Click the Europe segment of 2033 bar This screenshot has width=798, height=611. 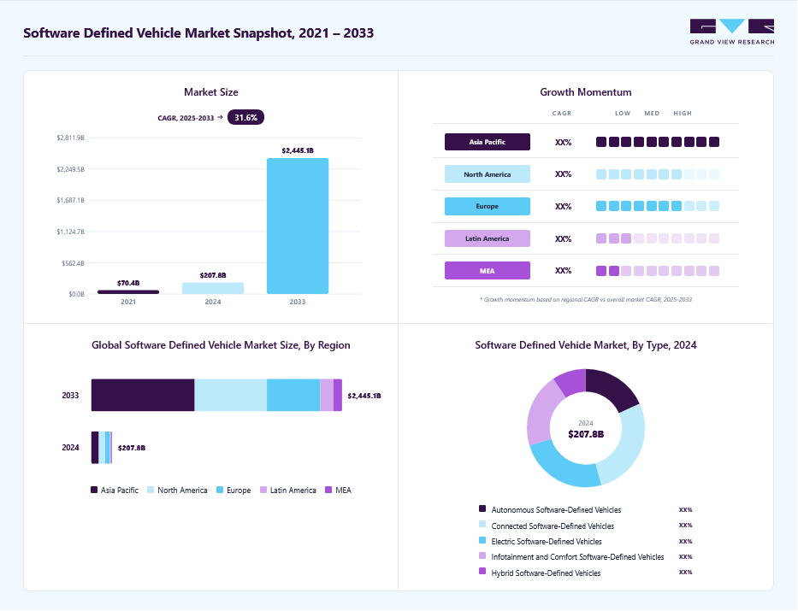[293, 395]
